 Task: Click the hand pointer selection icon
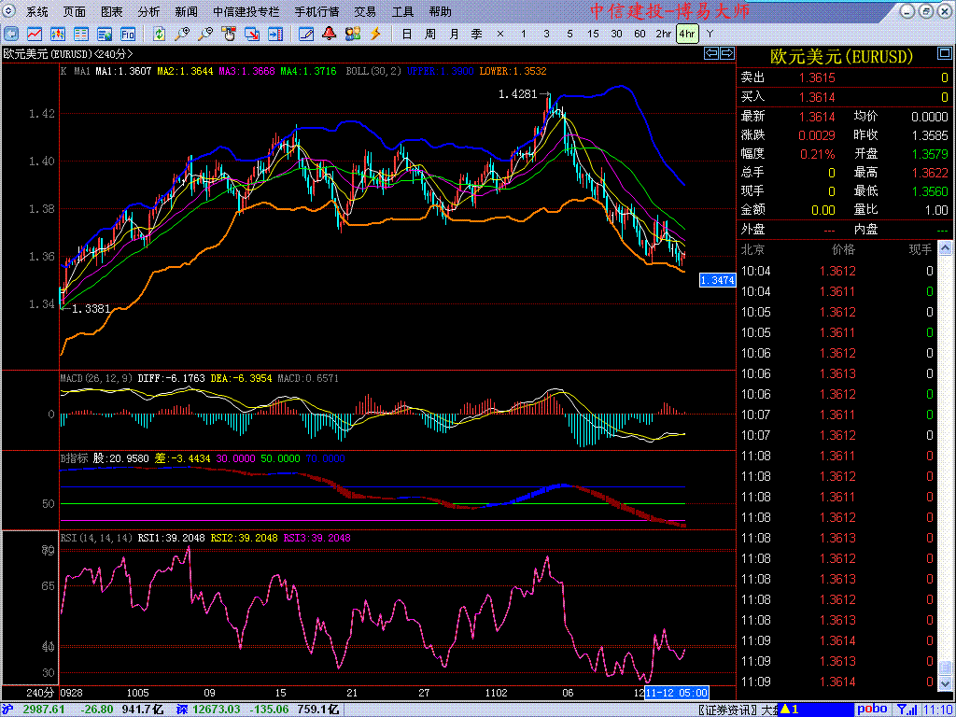pyautogui.click(x=229, y=34)
